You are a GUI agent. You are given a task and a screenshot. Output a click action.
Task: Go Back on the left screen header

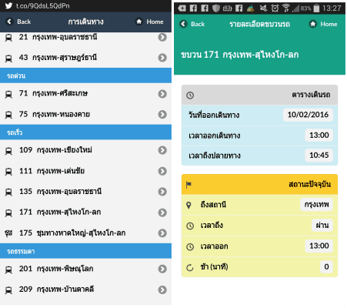(x=18, y=22)
